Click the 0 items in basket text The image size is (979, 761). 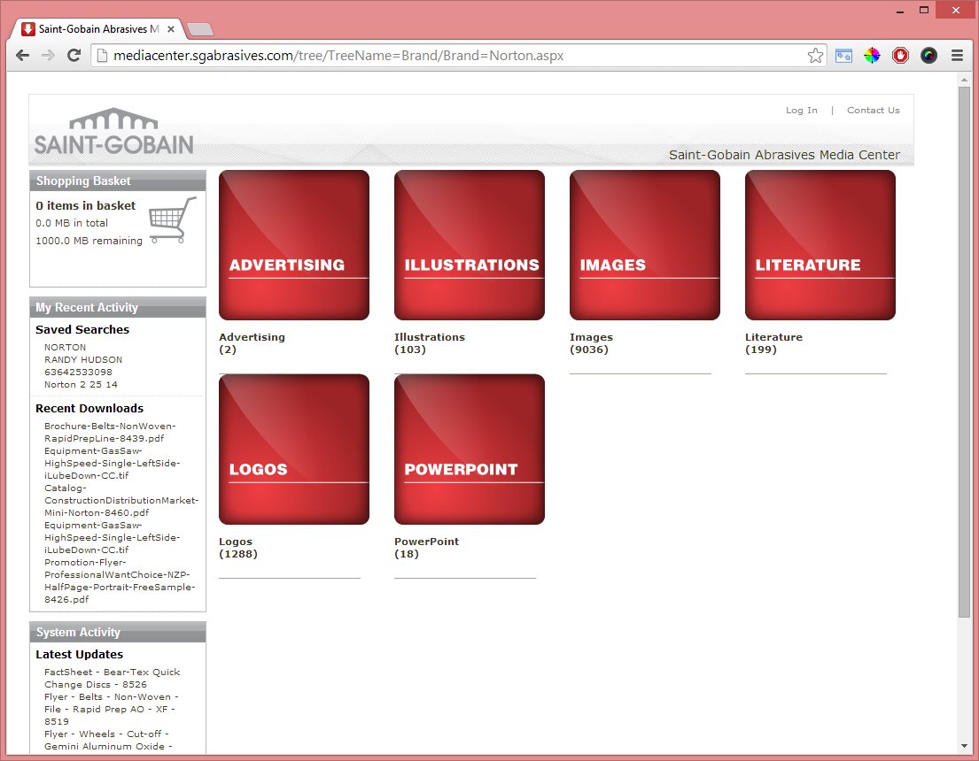[x=86, y=206]
